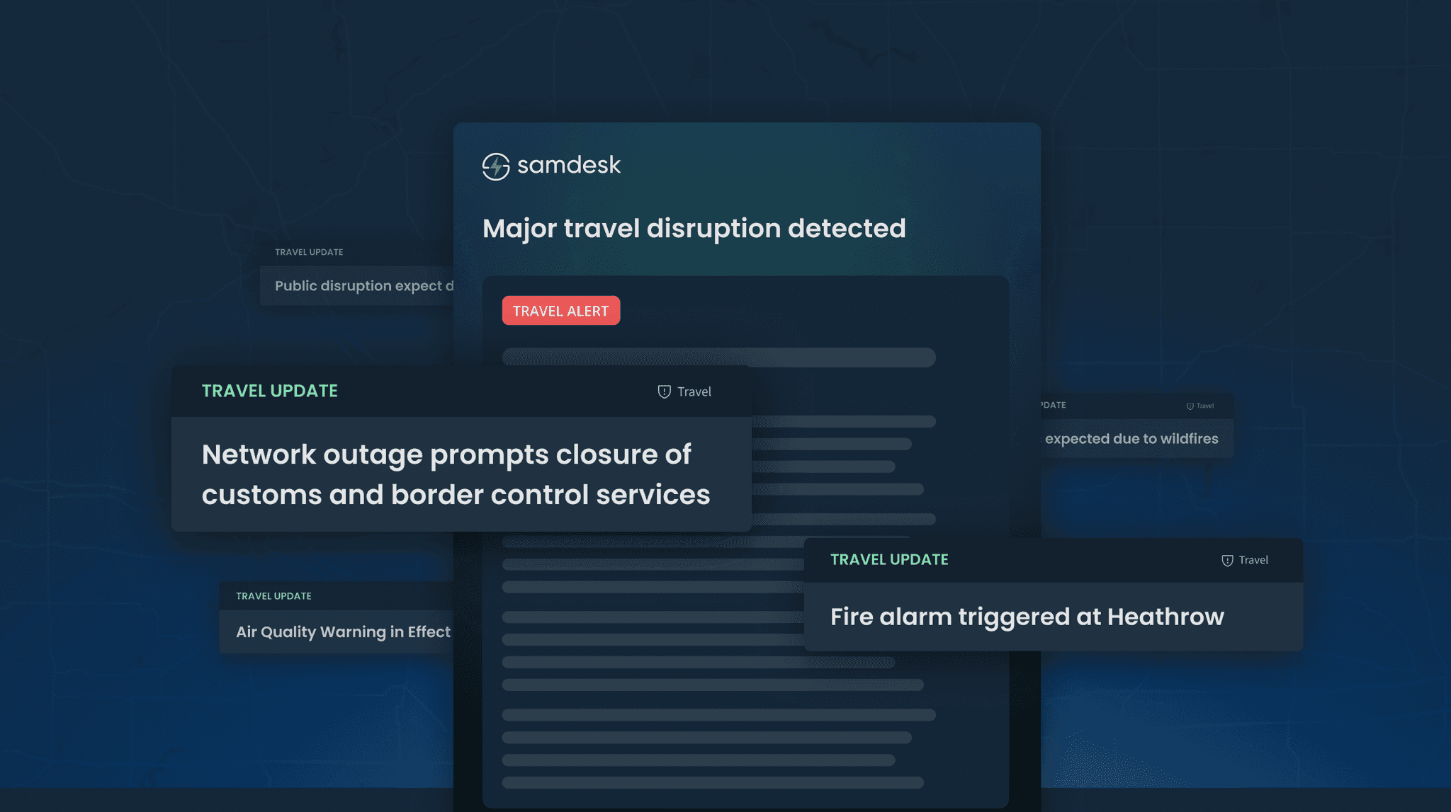This screenshot has height=812, width=1451.
Task: Select the Travel label on the Fire alarm card
Action: coord(1253,559)
